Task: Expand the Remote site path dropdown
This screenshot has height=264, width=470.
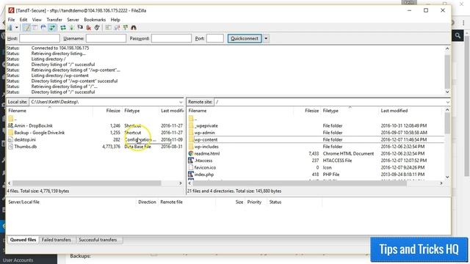Action: [x=447, y=102]
